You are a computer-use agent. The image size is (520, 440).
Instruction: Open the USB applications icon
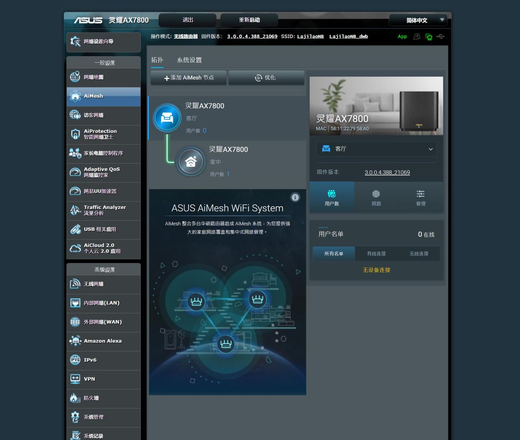[x=75, y=229]
